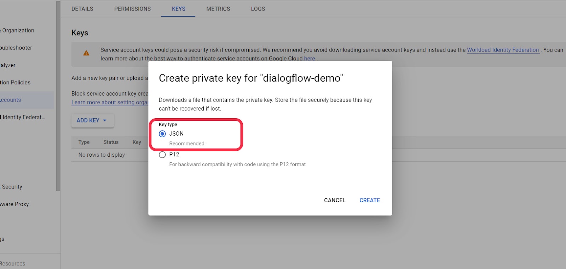Open the ADD KEY dropdown
Viewport: 566px width, 269px height.
(x=92, y=120)
